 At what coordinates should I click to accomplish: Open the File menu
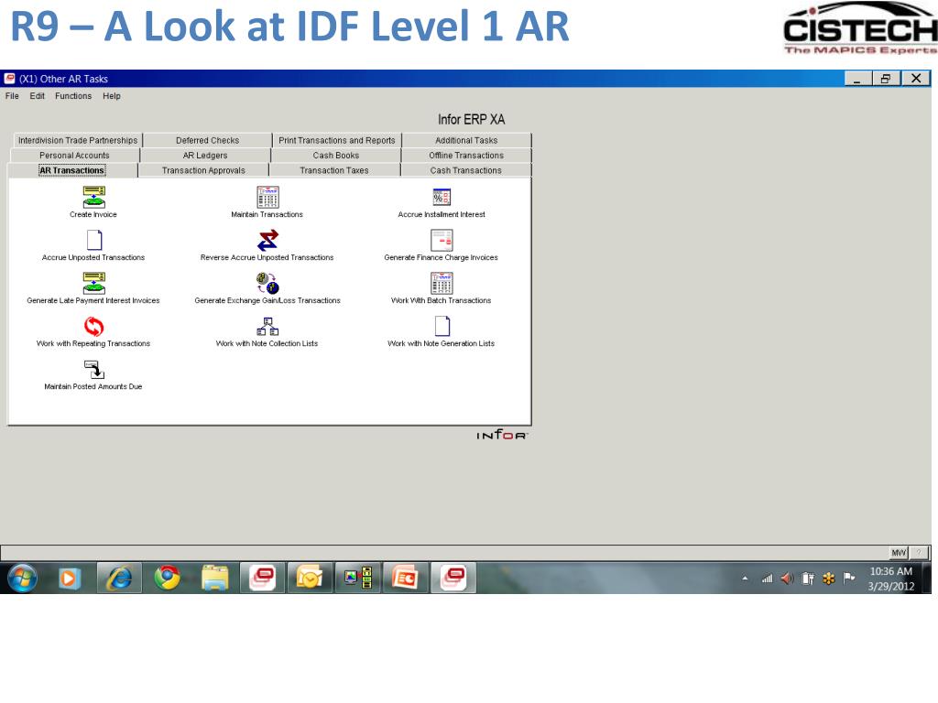pos(12,95)
